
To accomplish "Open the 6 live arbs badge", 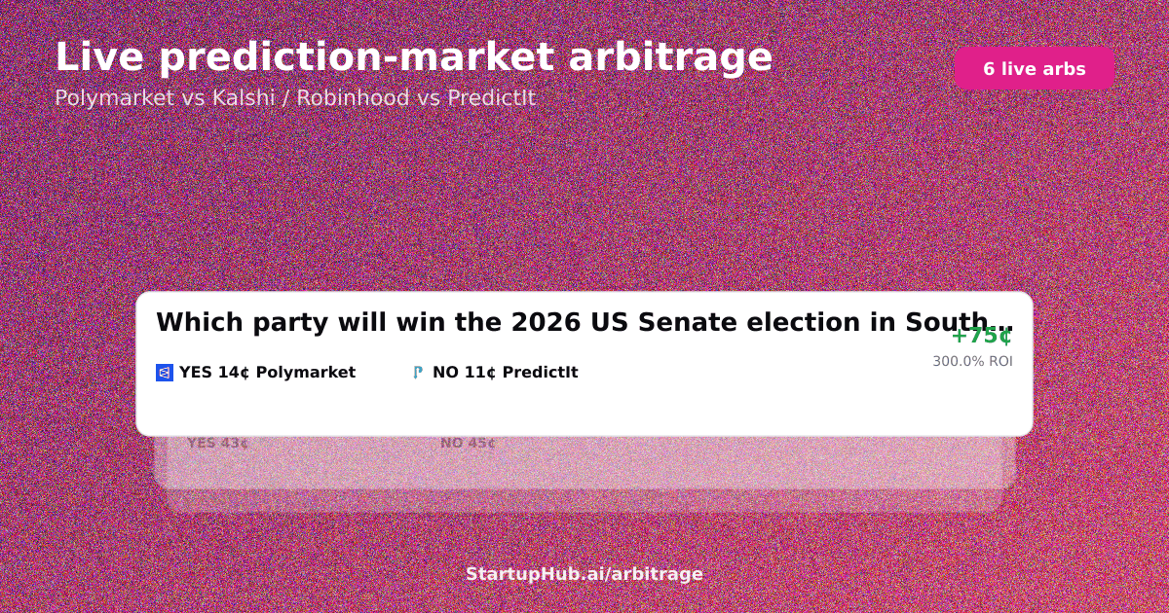I will 1034,68.
